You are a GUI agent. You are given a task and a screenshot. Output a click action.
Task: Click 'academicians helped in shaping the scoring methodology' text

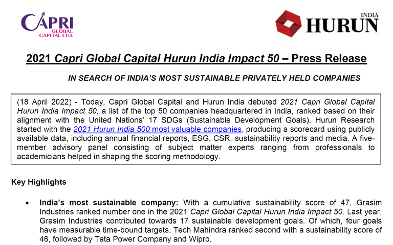[119, 157]
